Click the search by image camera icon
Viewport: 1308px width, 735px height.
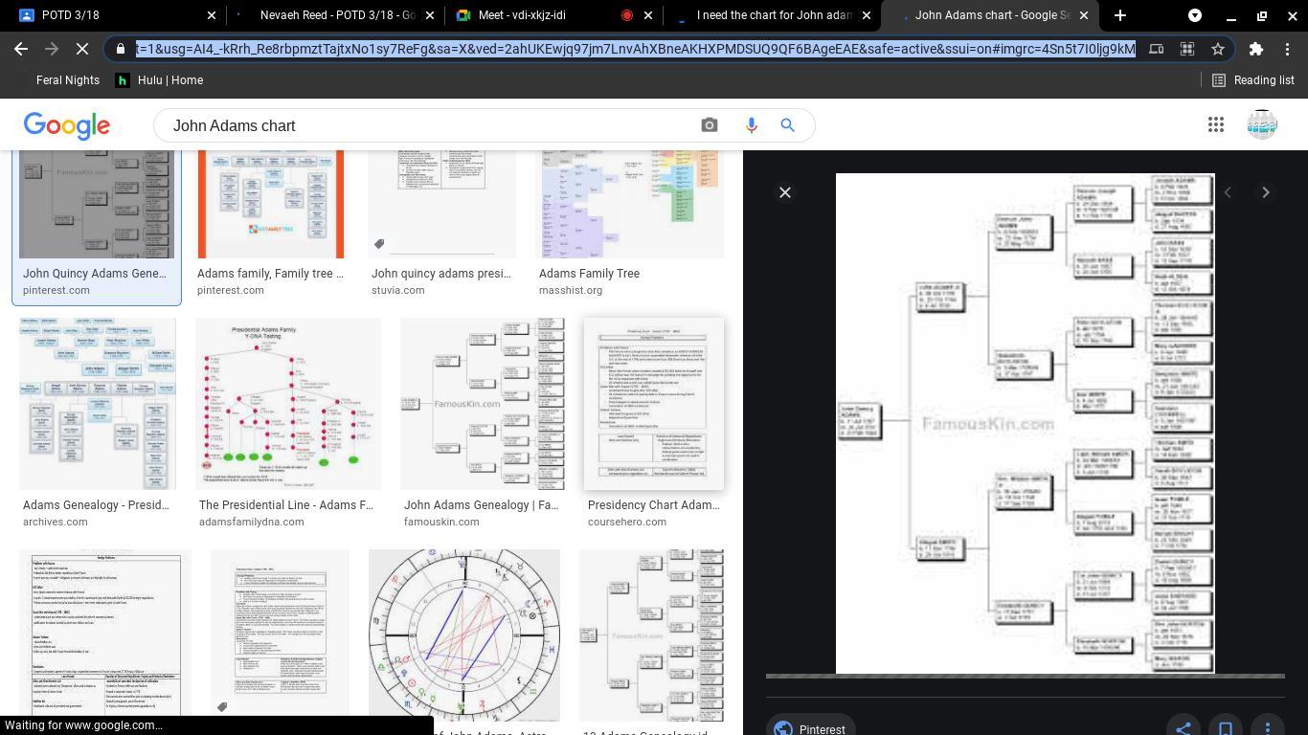(x=710, y=125)
